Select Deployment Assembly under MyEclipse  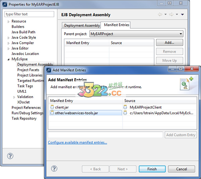click(x=35, y=64)
